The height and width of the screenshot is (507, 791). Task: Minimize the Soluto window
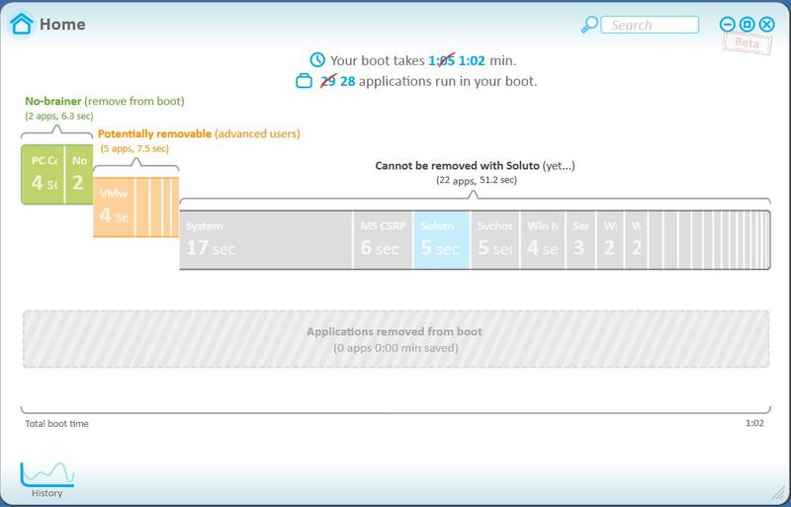point(728,25)
